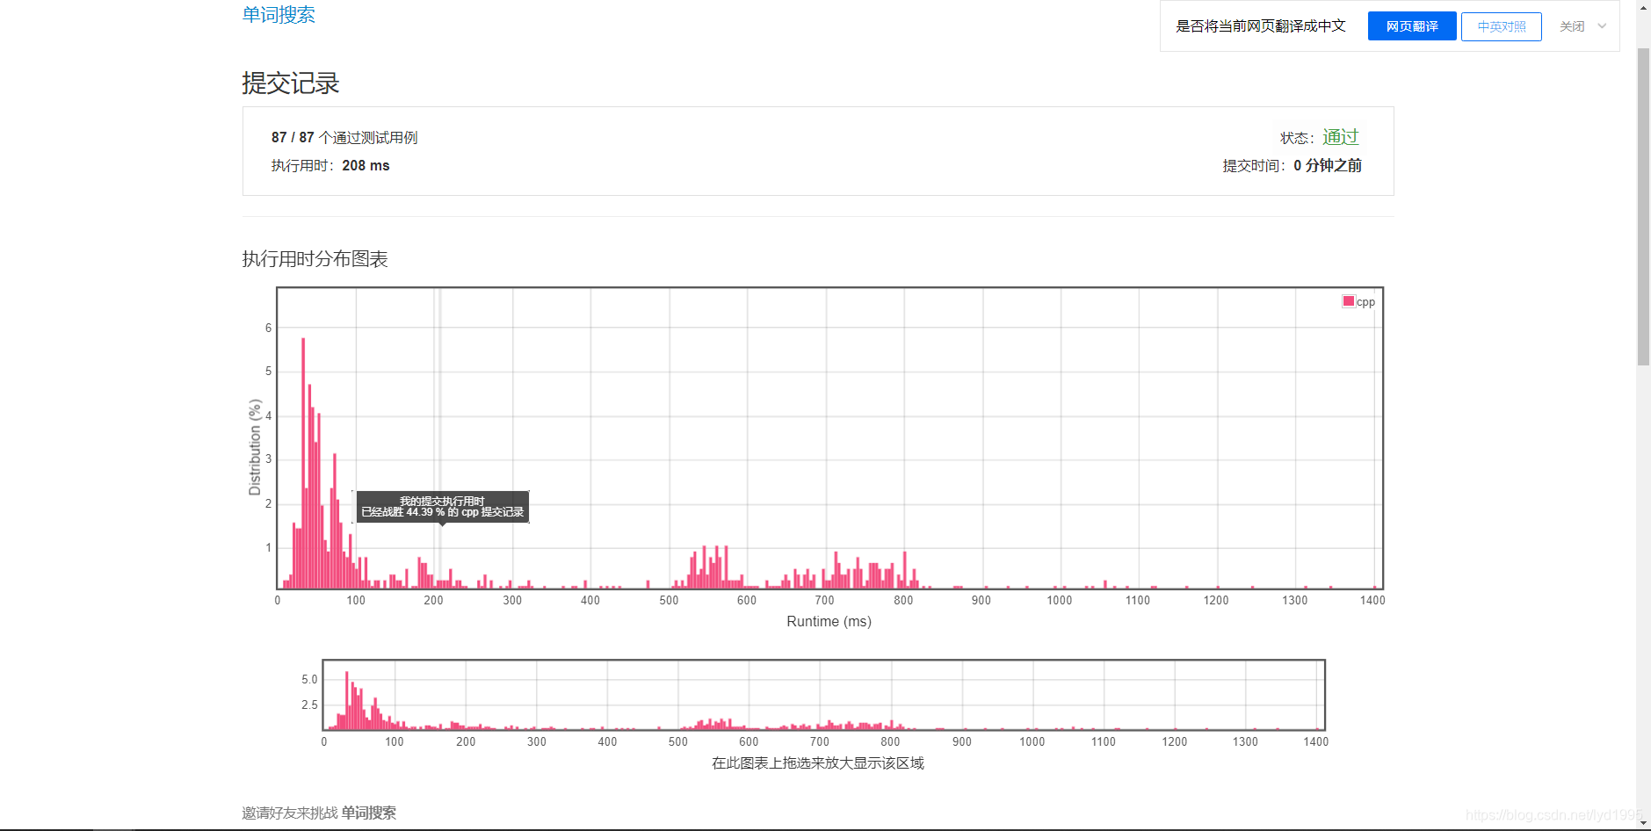
Task: Open the 单词搜索 problem link at top
Action: pyautogui.click(x=279, y=15)
